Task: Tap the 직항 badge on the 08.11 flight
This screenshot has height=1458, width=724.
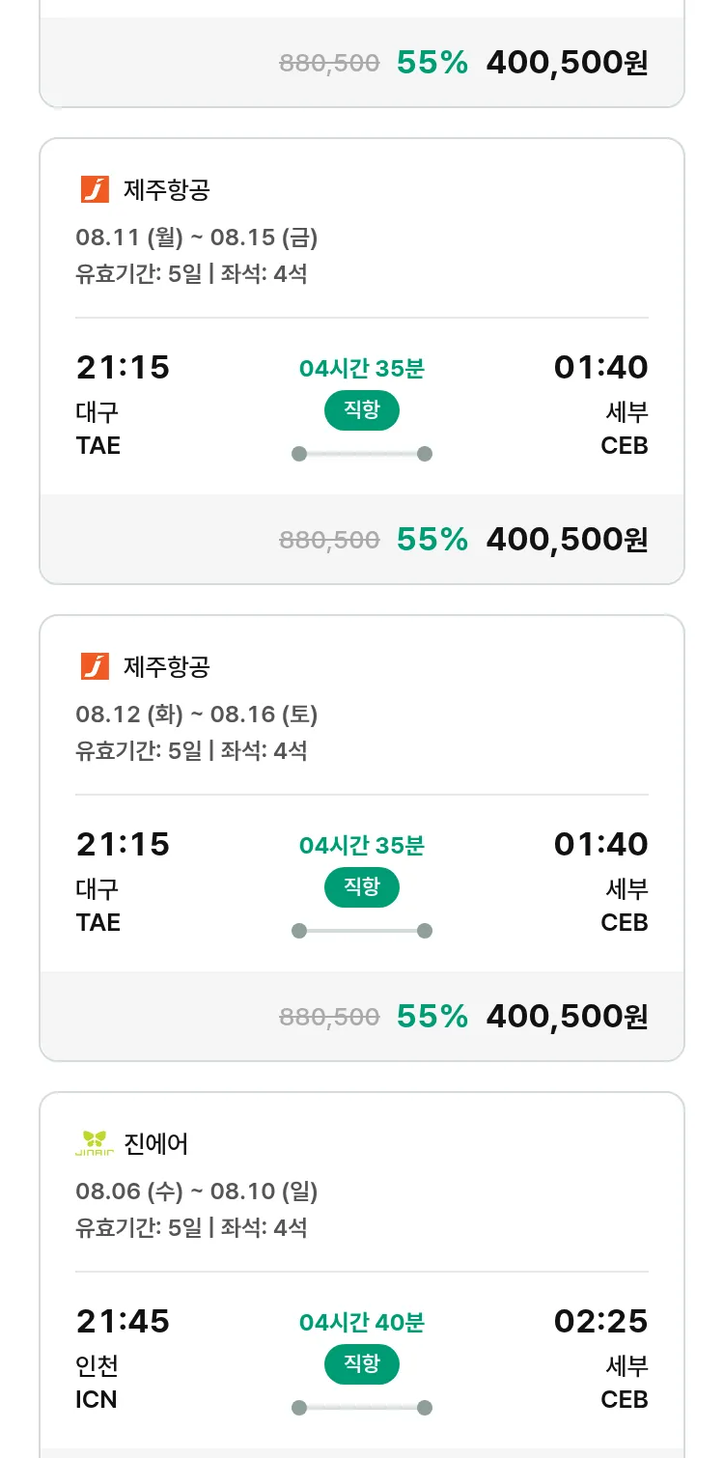Action: point(362,410)
